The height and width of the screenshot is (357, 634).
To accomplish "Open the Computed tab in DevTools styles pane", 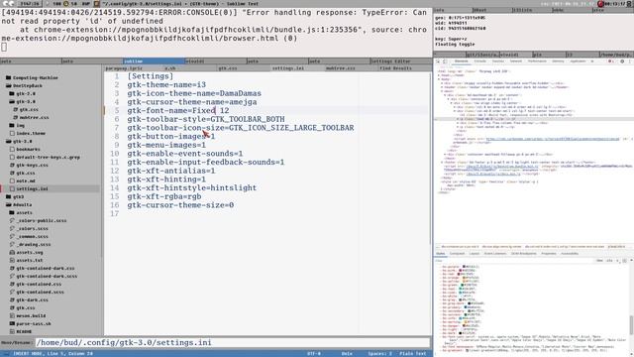I will [458, 254].
